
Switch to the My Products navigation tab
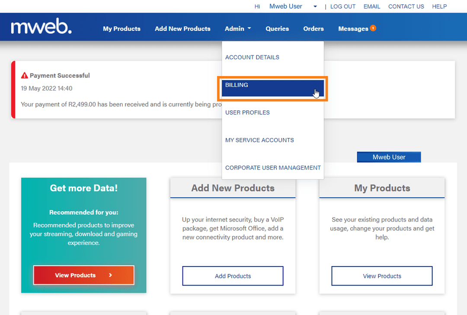pos(122,29)
